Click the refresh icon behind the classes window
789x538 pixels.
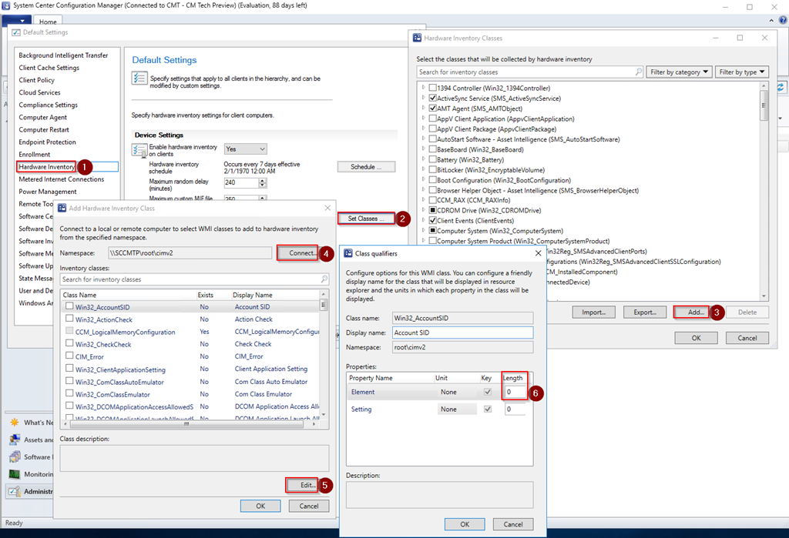pos(781,88)
